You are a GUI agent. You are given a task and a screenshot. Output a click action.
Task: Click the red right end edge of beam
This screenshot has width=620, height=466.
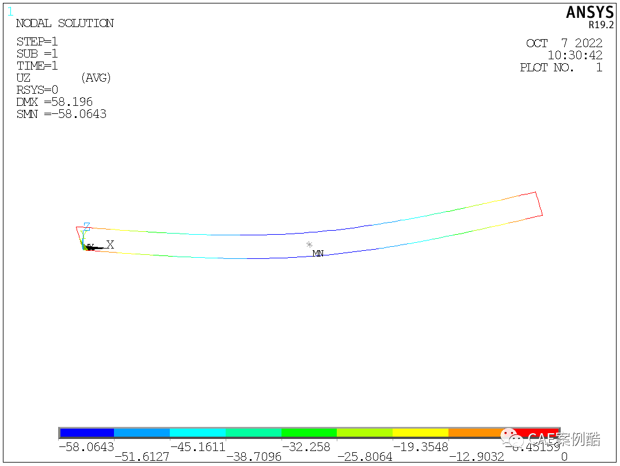539,204
